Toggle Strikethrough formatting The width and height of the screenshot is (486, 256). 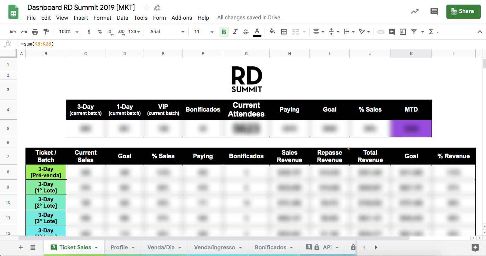pyautogui.click(x=246, y=32)
